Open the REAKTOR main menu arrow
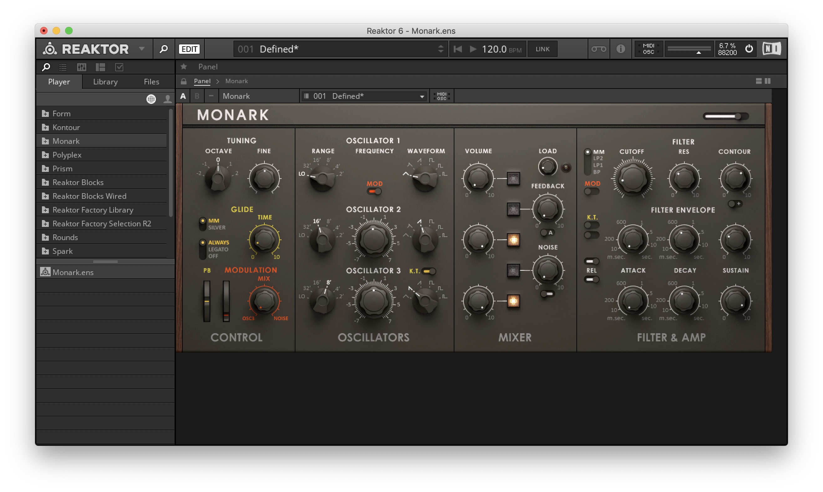823x492 pixels. [142, 49]
